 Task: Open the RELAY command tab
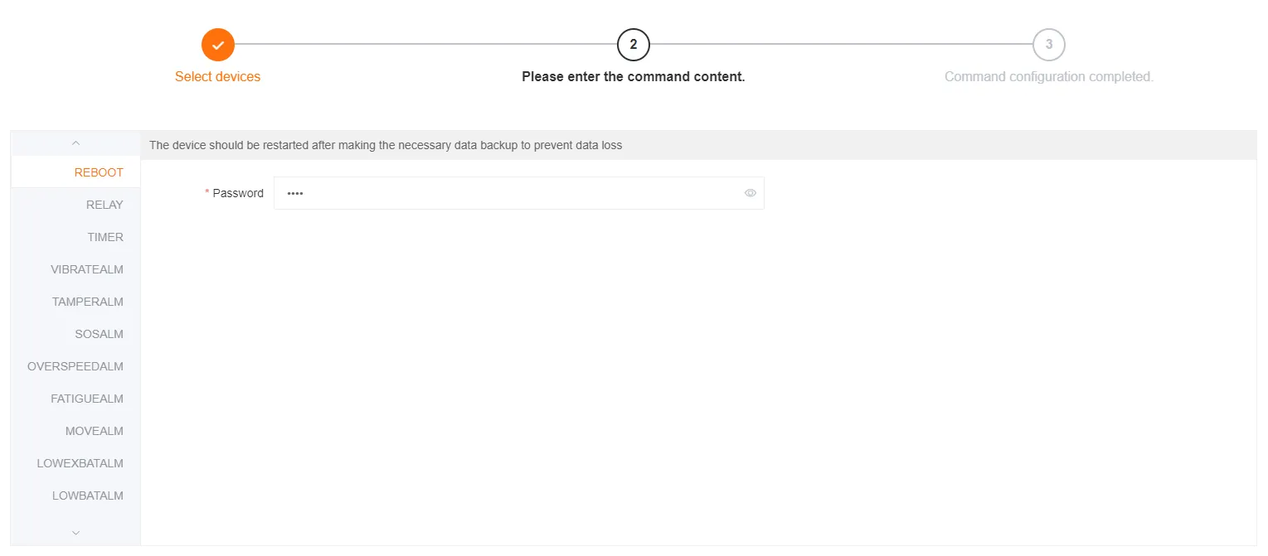click(104, 205)
